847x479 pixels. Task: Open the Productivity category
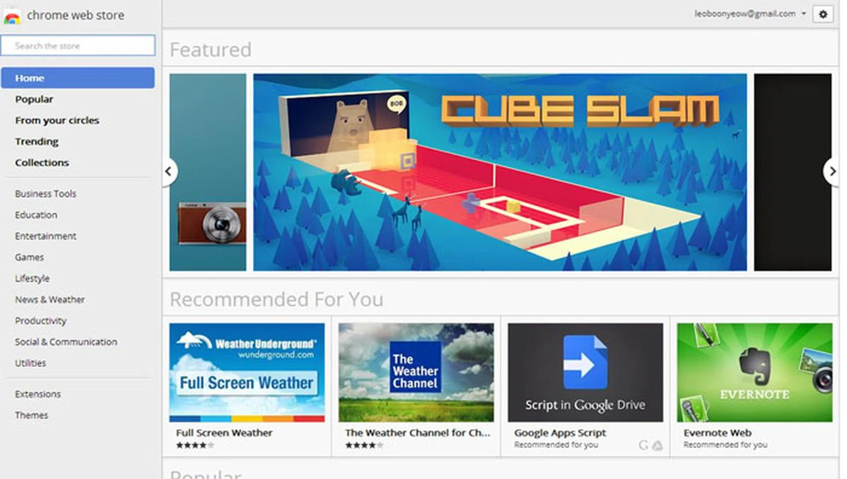tap(41, 321)
